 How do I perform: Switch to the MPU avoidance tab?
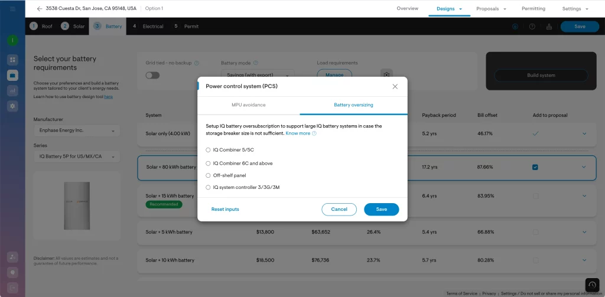point(248,105)
